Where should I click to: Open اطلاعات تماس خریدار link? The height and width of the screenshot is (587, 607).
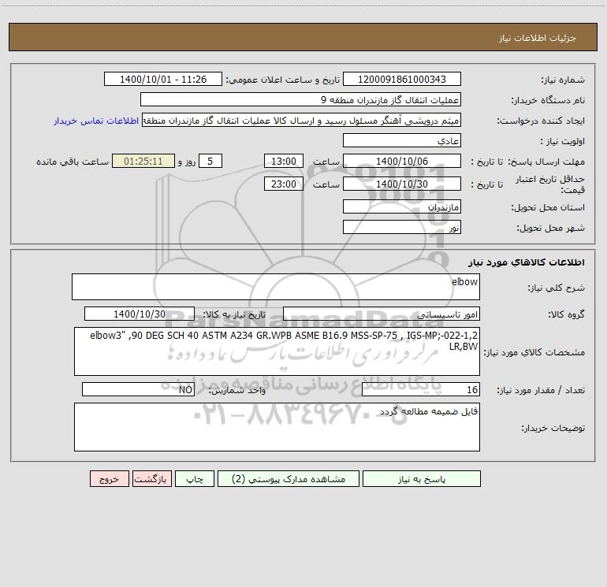[96, 121]
